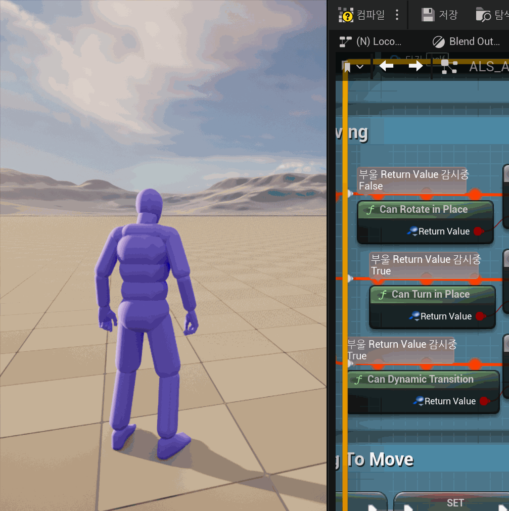
Task: Click the graph hierarchy icon beside ALS_A
Action: [x=449, y=67]
